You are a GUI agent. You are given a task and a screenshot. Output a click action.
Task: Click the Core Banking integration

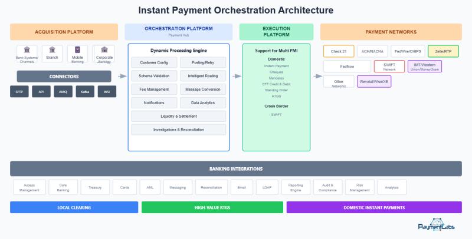click(x=63, y=187)
